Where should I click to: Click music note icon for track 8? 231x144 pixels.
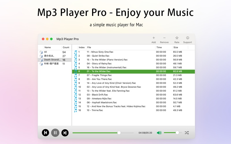point(75,79)
